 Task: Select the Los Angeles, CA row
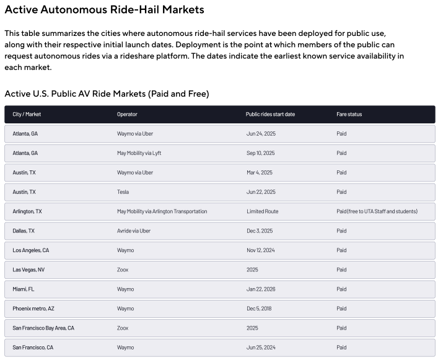[x=220, y=250]
